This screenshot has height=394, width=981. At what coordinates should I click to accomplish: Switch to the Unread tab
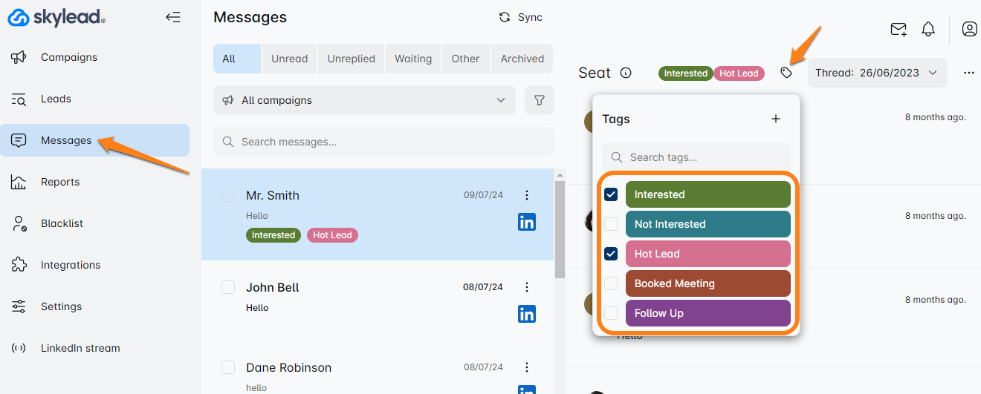tap(289, 59)
